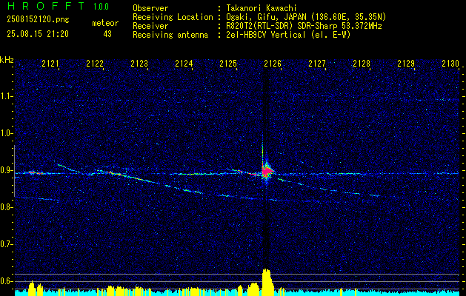Click the meteor count value 43
Image resolution: width=466 pixels, height=296 pixels.
coord(107,34)
